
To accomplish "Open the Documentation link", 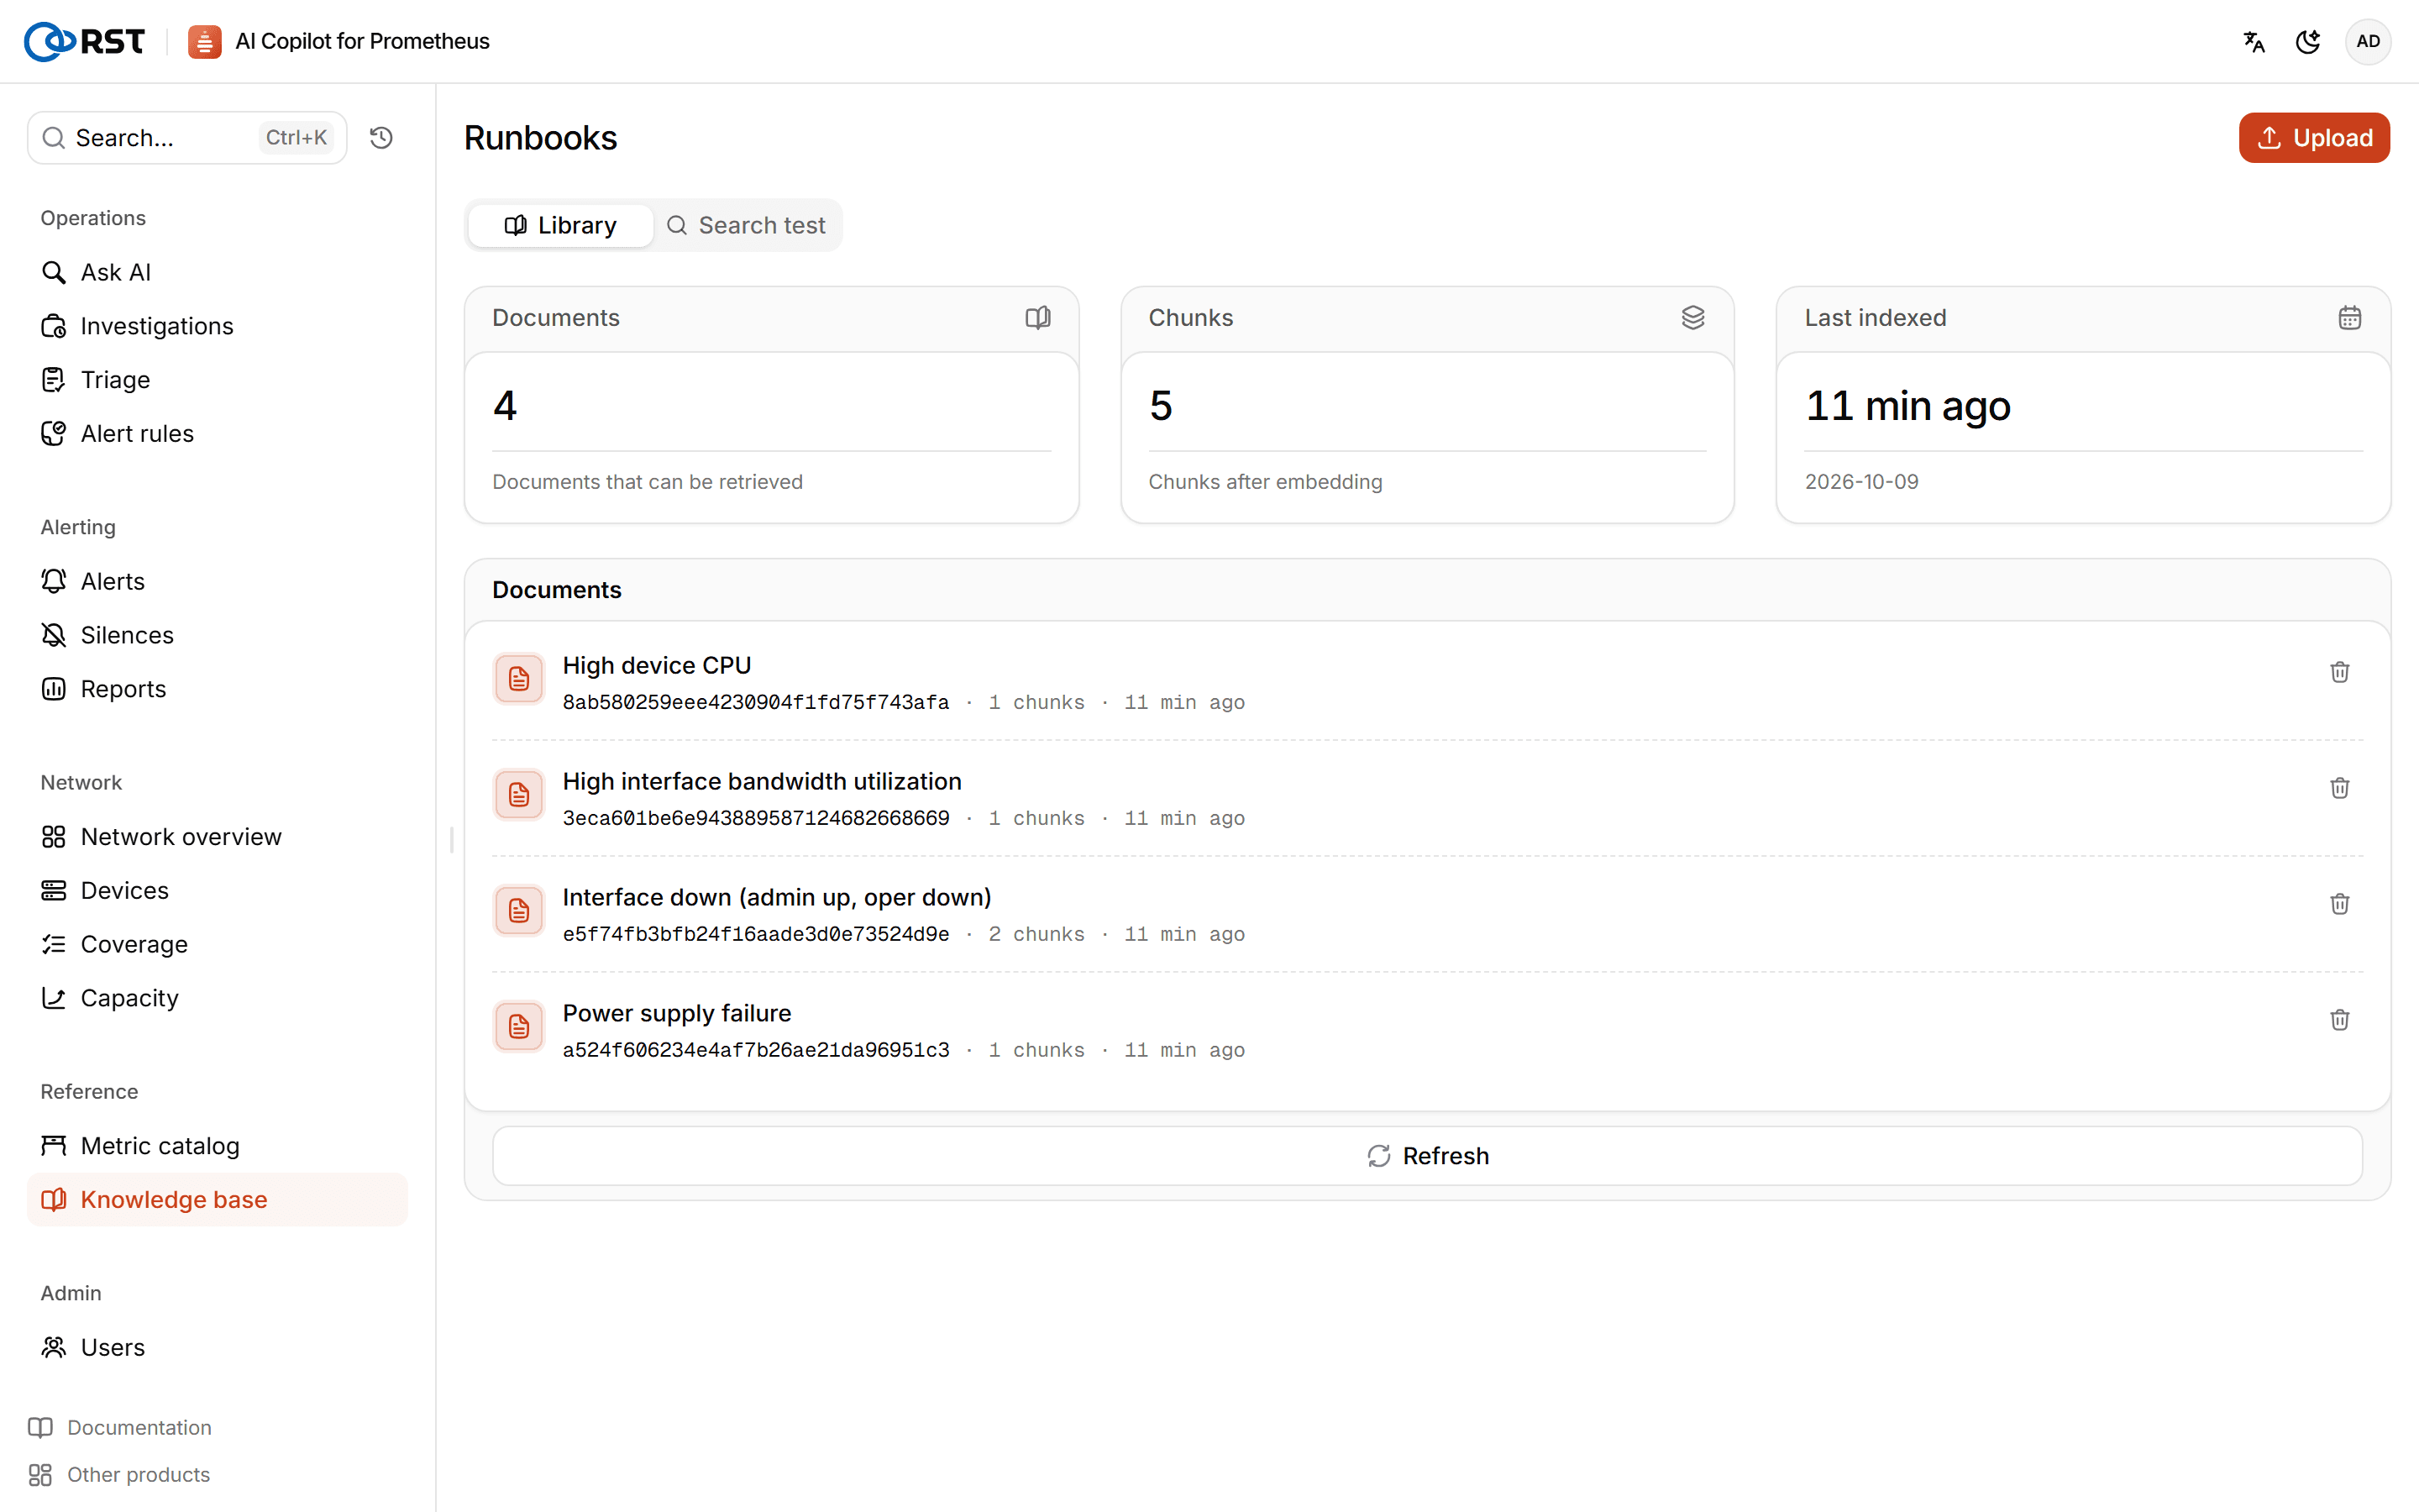I will tap(120, 1427).
